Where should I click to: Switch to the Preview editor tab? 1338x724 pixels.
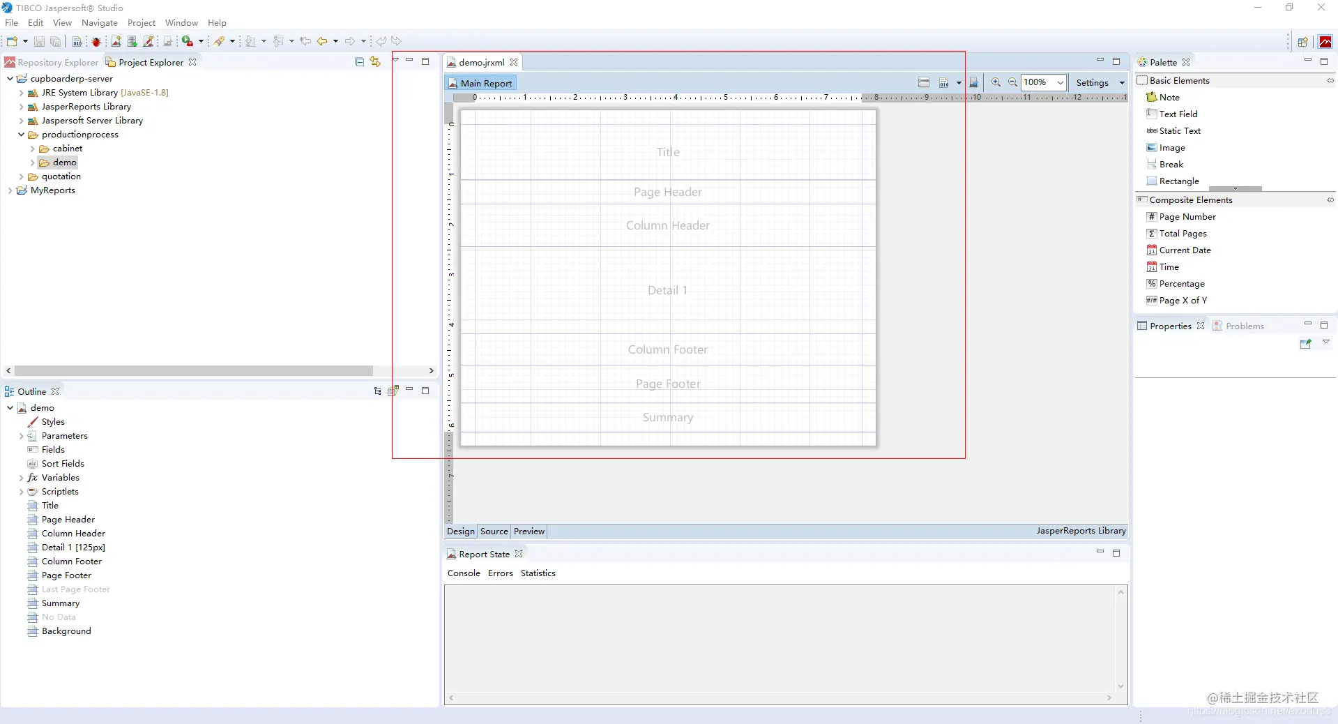(x=529, y=531)
